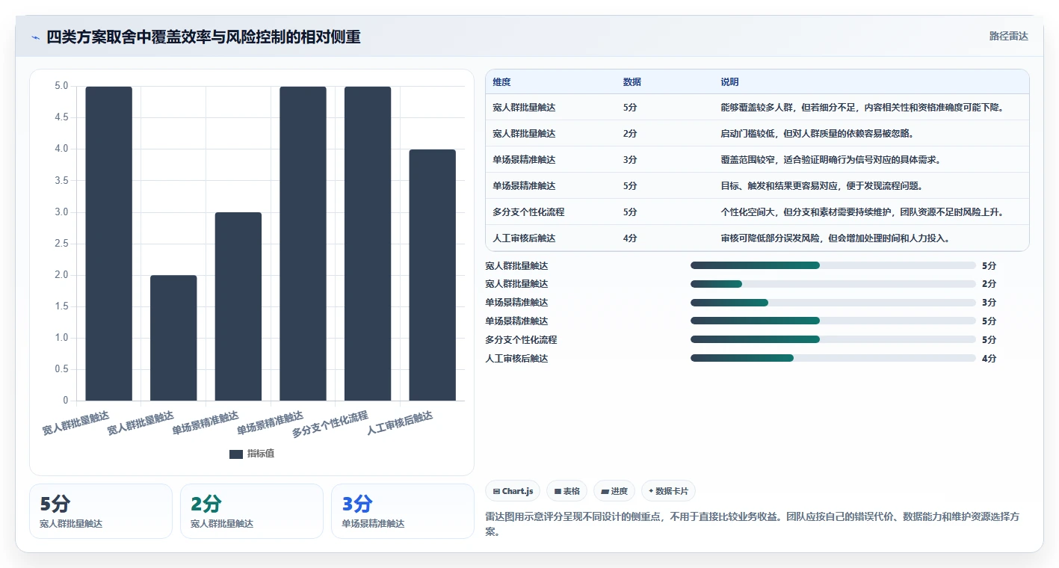Click the 说明 column header

click(729, 82)
